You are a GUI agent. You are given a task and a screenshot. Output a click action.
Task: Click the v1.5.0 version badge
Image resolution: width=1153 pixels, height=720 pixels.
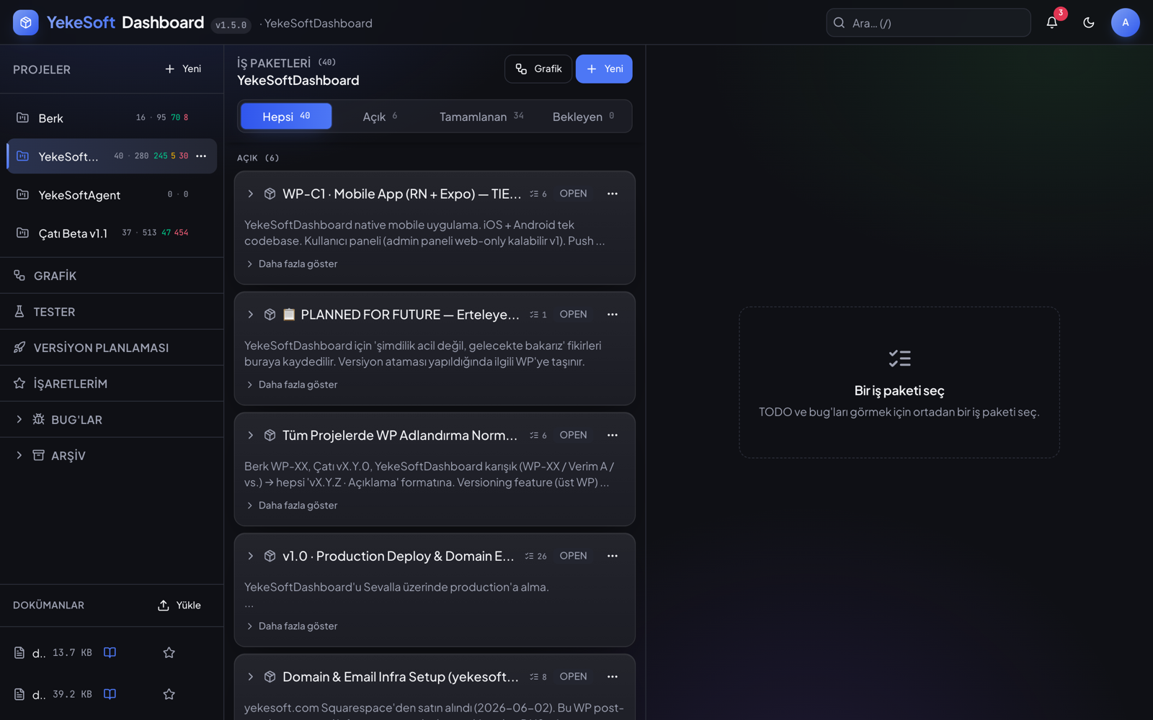click(x=231, y=25)
